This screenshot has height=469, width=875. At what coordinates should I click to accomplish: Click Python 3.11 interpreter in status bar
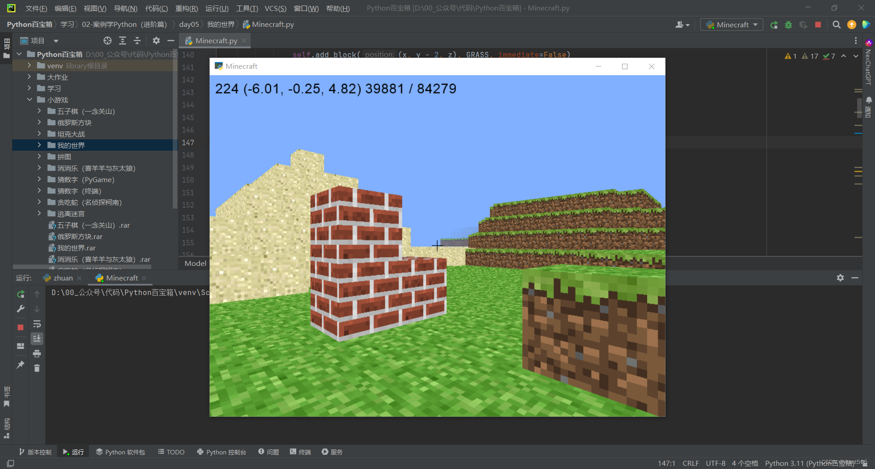coord(809,463)
